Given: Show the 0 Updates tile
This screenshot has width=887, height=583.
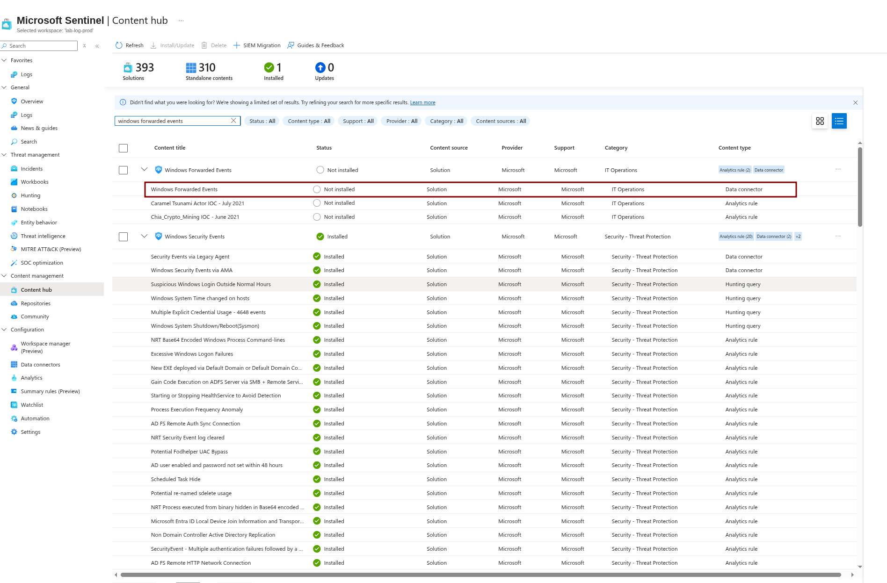Looking at the screenshot, I should click(325, 72).
